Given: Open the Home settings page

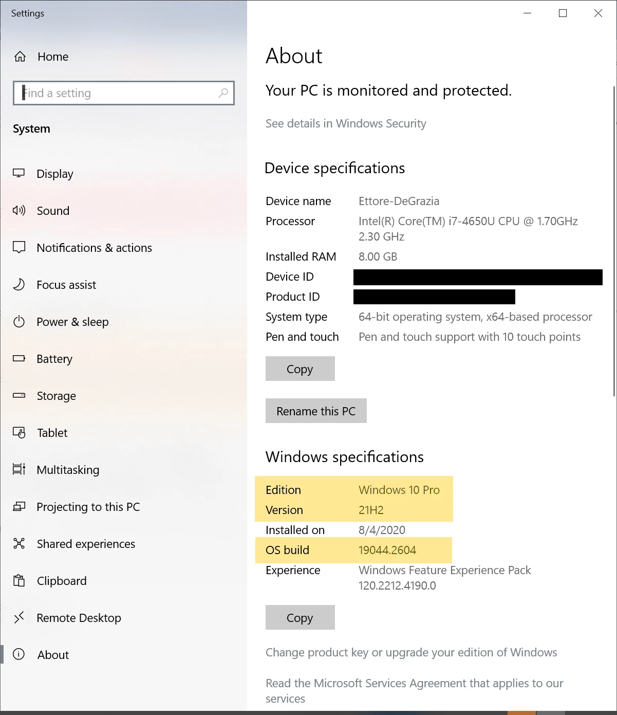Looking at the screenshot, I should point(53,57).
